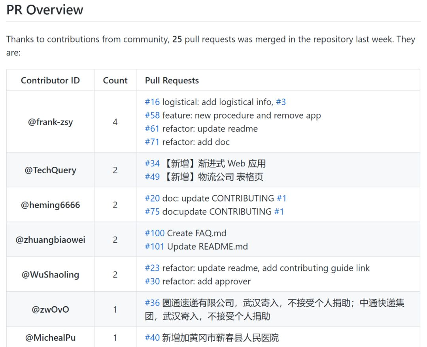Image resolution: width=427 pixels, height=347 pixels.
Task: Click contributor @WuShaoling
Action: point(50,275)
